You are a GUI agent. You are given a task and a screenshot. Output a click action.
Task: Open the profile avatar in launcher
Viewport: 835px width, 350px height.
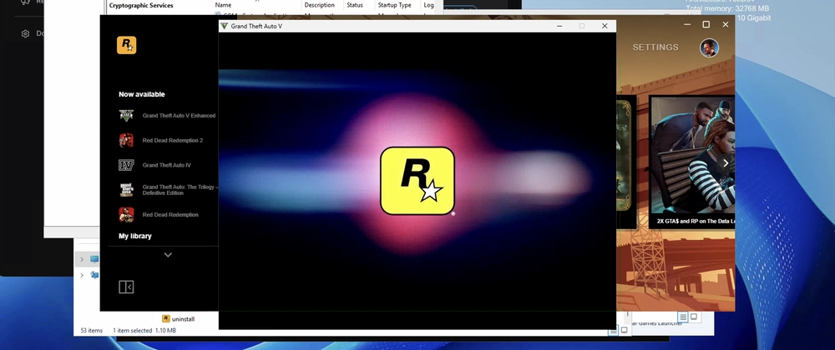(x=709, y=47)
